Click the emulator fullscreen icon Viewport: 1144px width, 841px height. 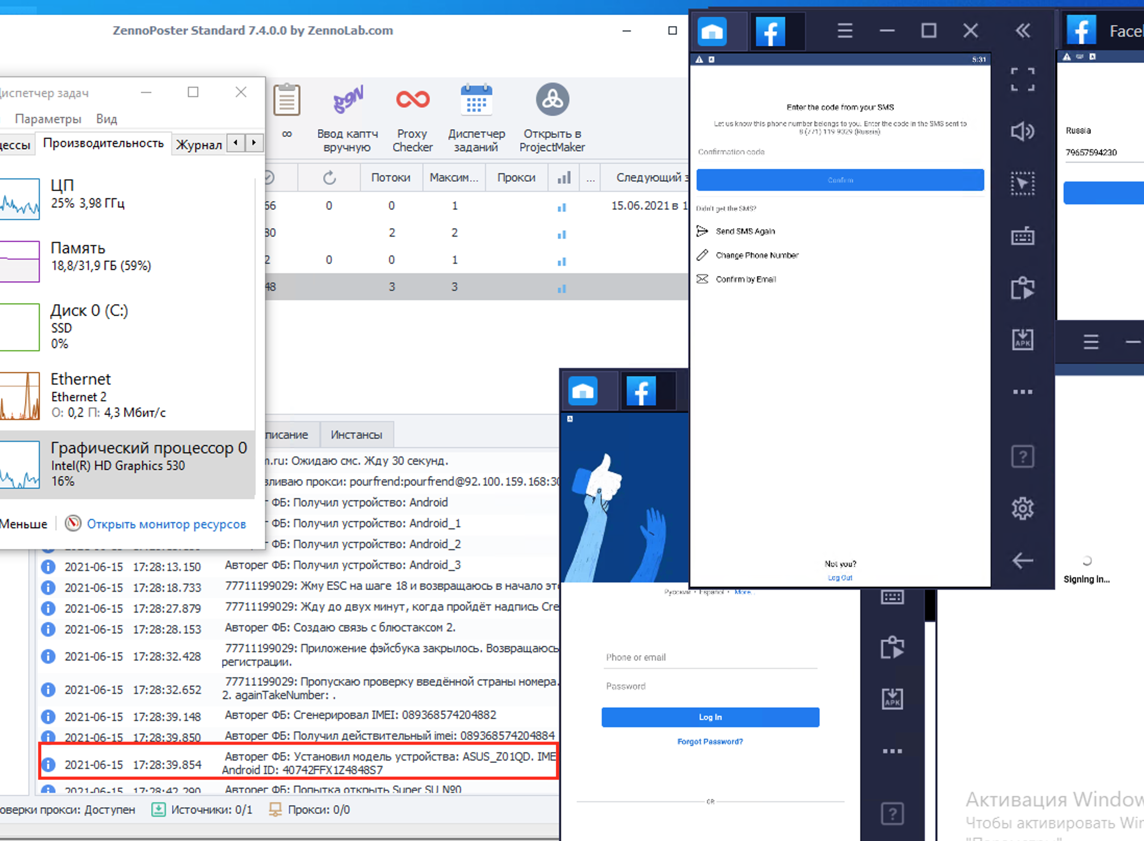point(1022,79)
